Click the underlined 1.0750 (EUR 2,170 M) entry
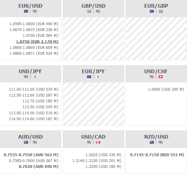187x174 pixels. click(37, 42)
